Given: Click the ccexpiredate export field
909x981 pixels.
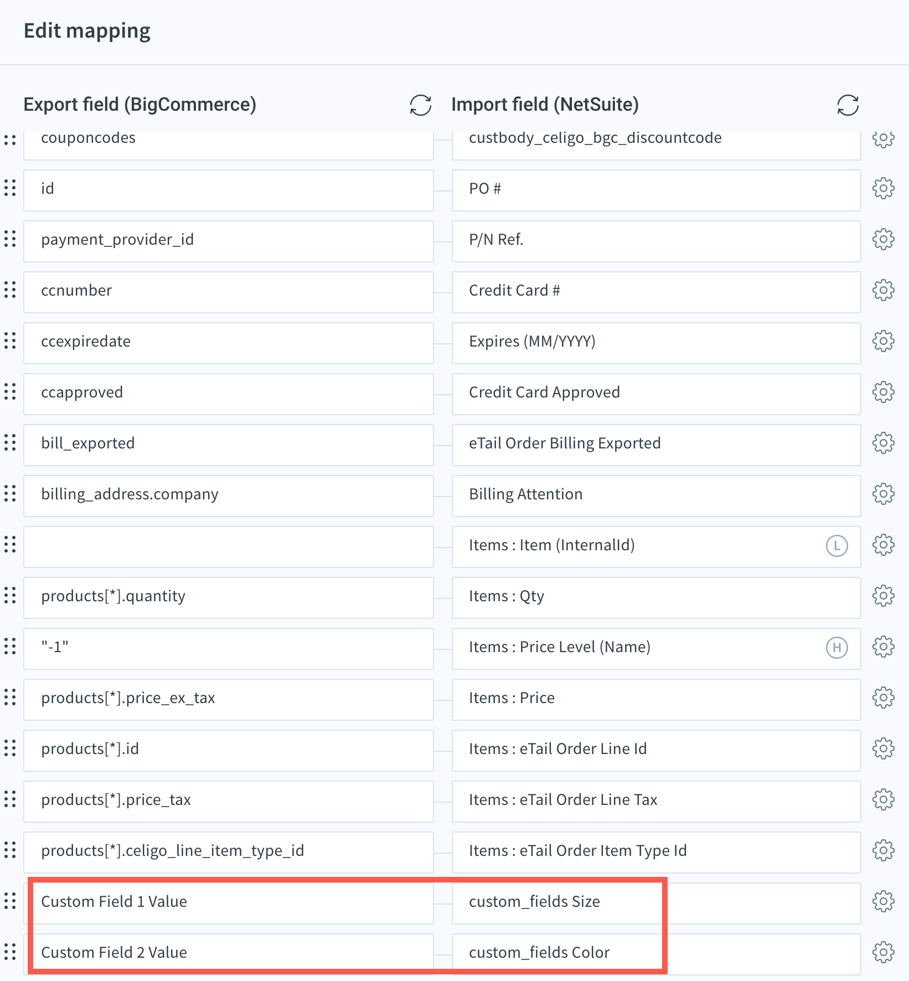Looking at the screenshot, I should (228, 343).
